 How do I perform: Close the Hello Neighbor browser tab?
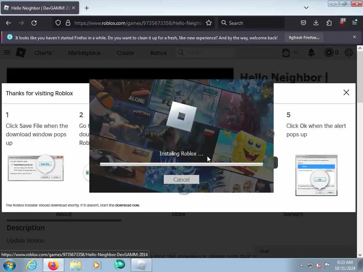point(73,8)
